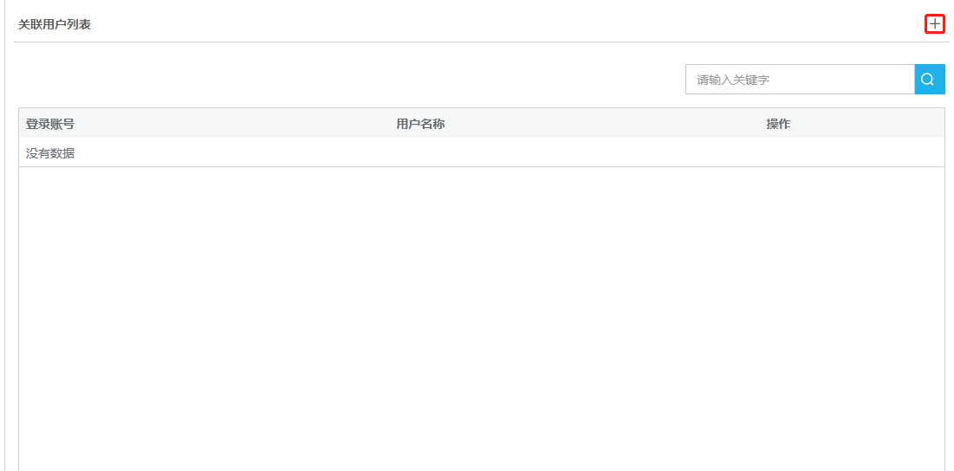
Task: Click the empty table body area
Action: (x=481, y=319)
